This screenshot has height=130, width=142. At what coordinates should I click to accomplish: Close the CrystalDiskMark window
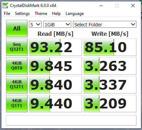pos(133,6)
